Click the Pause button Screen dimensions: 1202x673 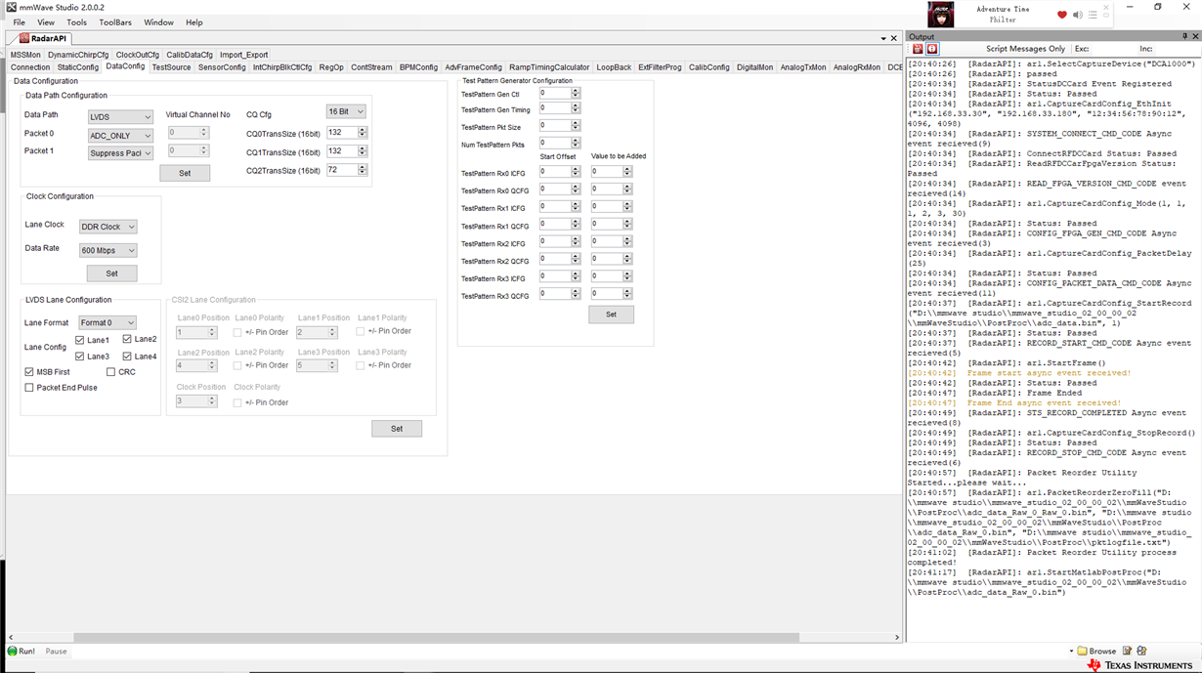pos(56,652)
